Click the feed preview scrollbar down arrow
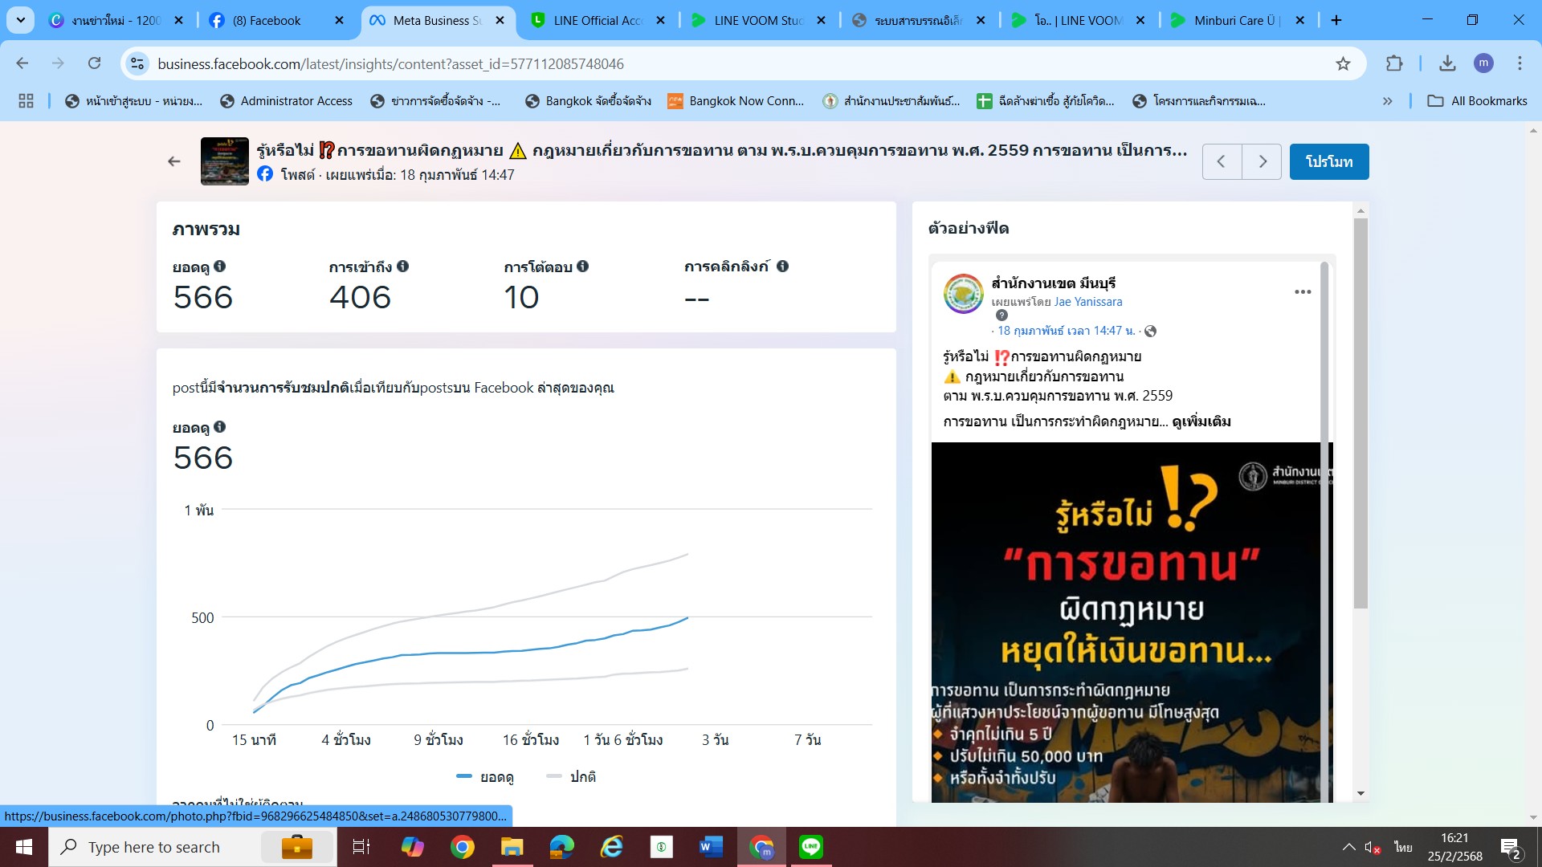Screen dimensions: 1542x867 pyautogui.click(x=1360, y=793)
